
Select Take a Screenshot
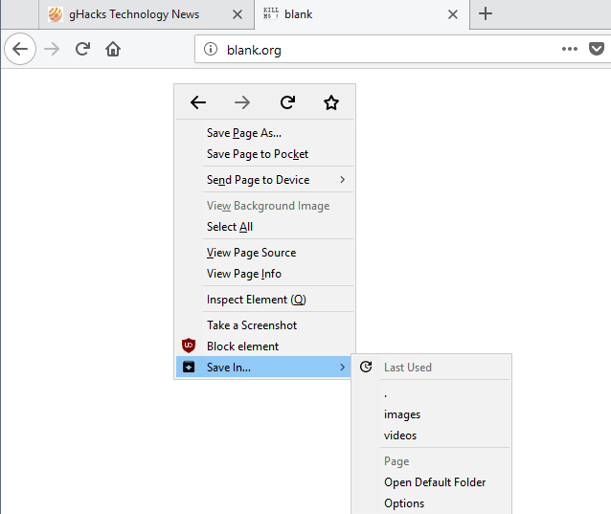click(x=265, y=325)
